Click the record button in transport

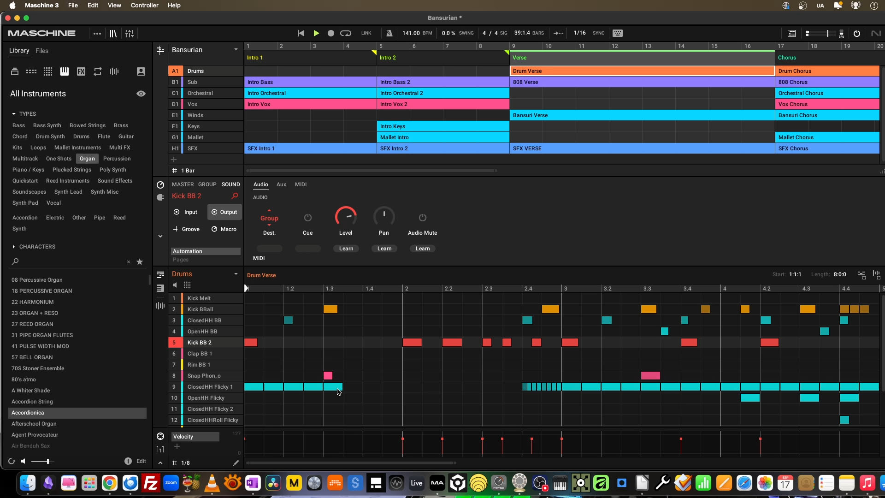point(330,33)
